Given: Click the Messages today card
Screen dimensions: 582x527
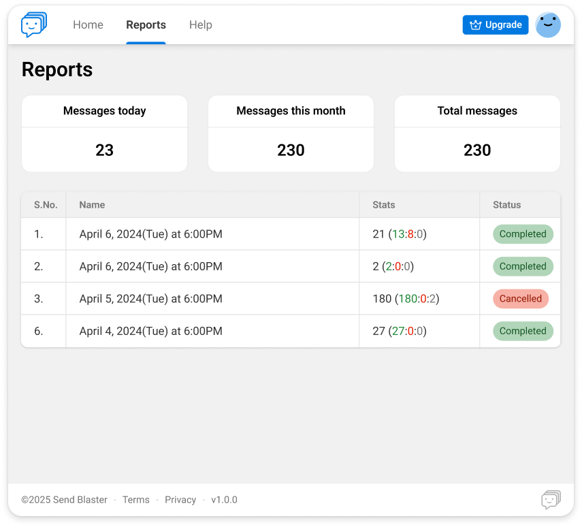Looking at the screenshot, I should click(x=104, y=133).
